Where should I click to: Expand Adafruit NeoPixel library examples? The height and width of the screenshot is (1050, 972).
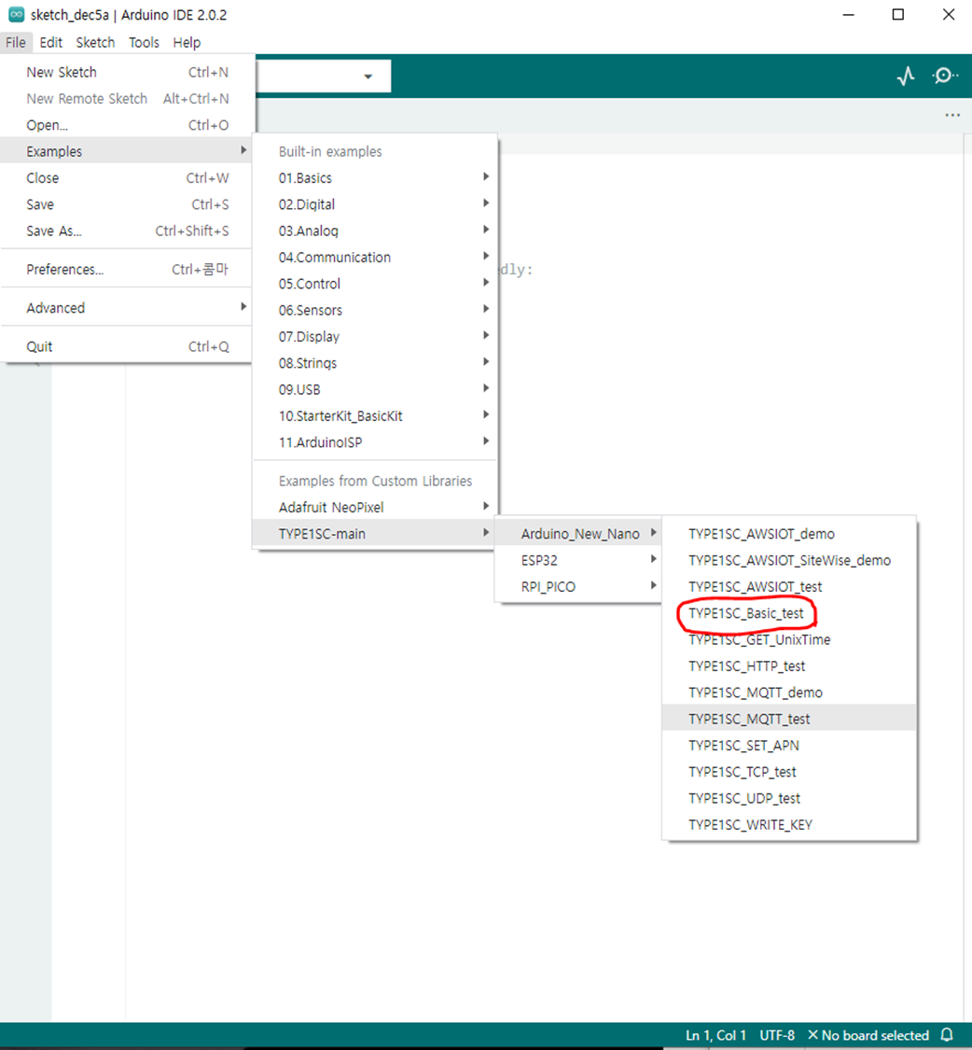tap(375, 508)
